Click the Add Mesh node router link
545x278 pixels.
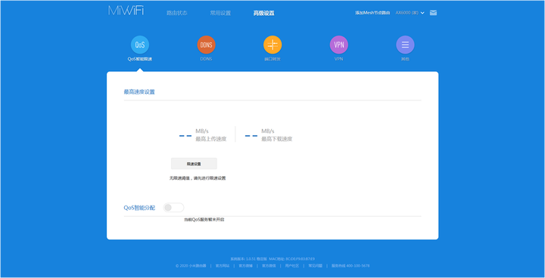click(372, 13)
